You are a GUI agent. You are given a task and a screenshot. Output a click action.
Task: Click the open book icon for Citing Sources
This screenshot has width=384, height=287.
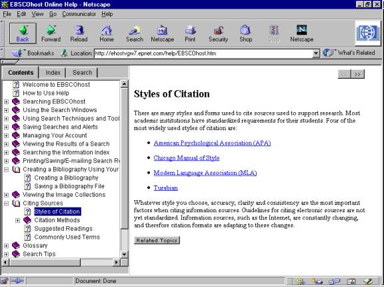[16, 203]
